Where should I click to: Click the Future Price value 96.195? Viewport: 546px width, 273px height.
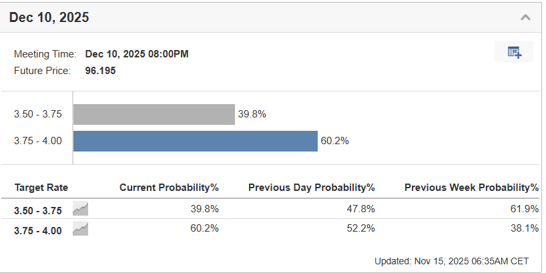tap(100, 70)
